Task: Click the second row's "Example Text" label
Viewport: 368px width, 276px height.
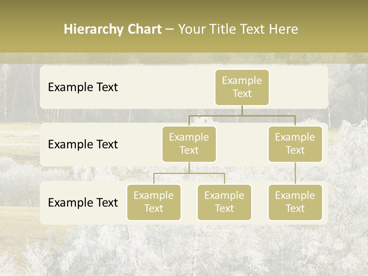Action: pyautogui.click(x=83, y=145)
